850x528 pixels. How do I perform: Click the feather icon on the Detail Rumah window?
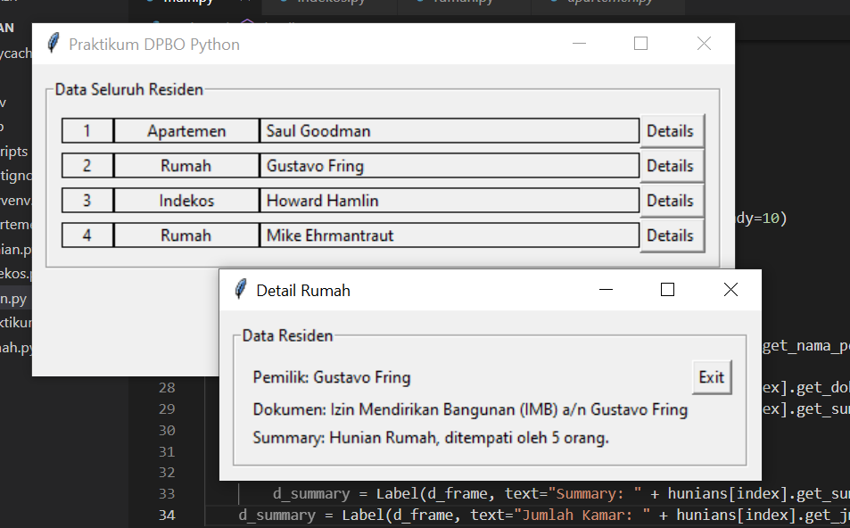pos(239,290)
